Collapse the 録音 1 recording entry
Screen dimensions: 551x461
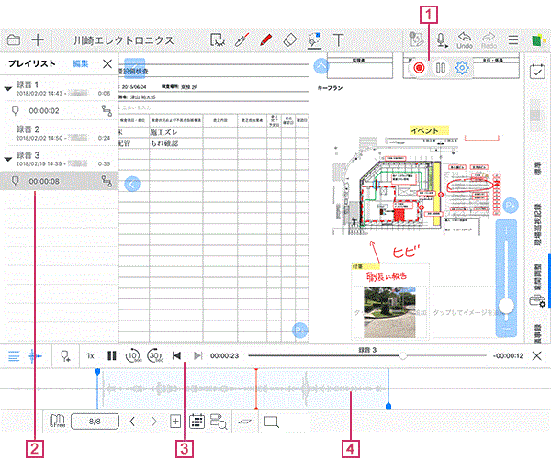point(8,88)
